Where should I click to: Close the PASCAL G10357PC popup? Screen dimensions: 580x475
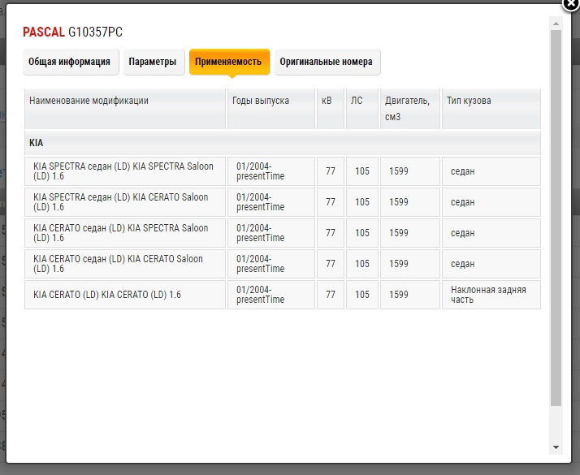coord(571,5)
